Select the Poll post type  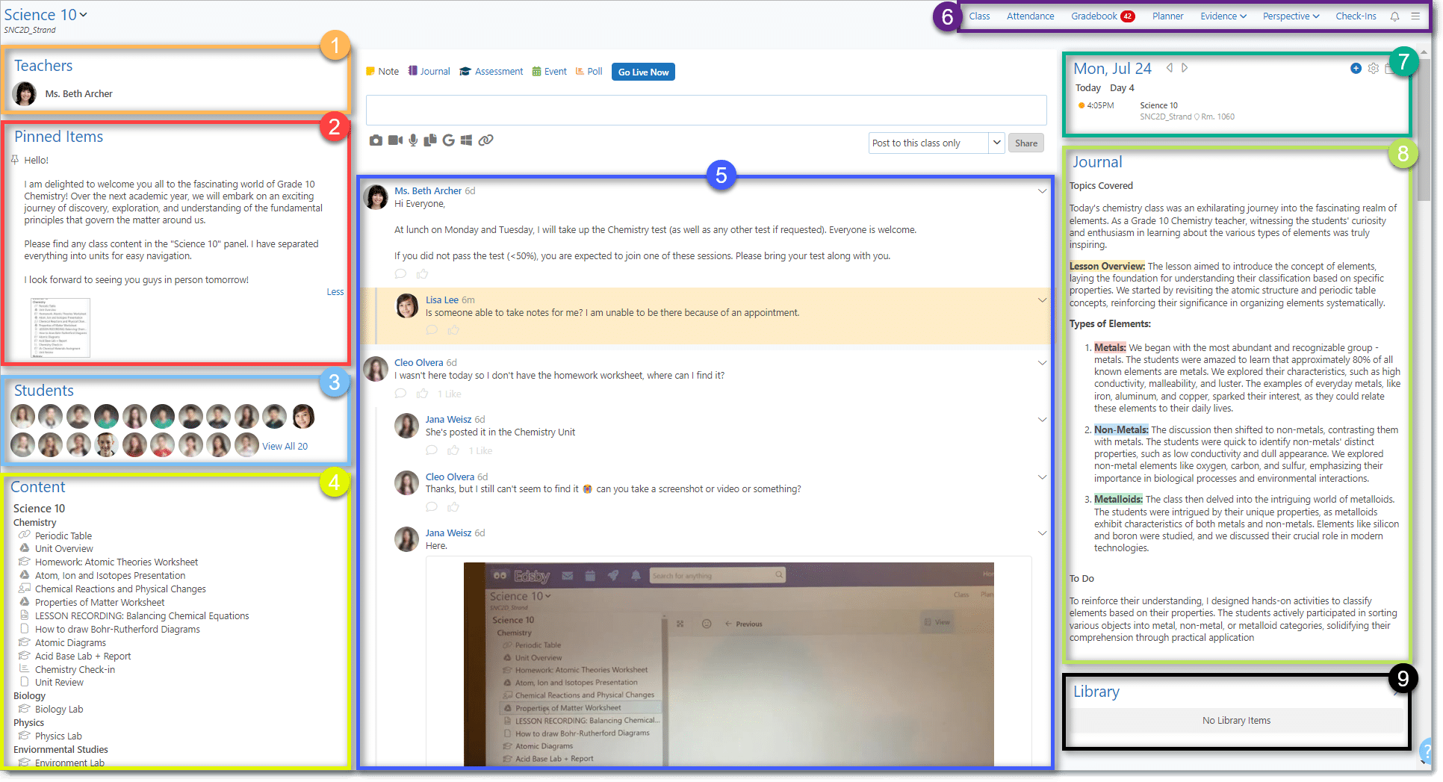tap(589, 72)
